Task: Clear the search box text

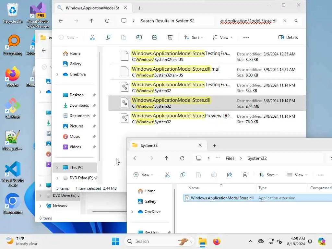Action: coord(285,21)
